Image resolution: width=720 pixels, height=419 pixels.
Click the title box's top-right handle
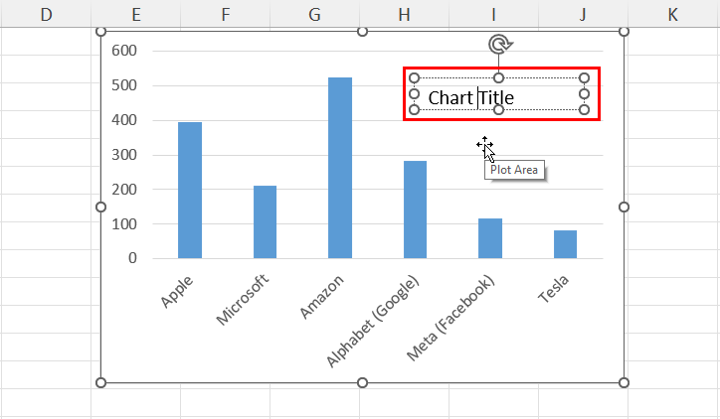pos(584,77)
